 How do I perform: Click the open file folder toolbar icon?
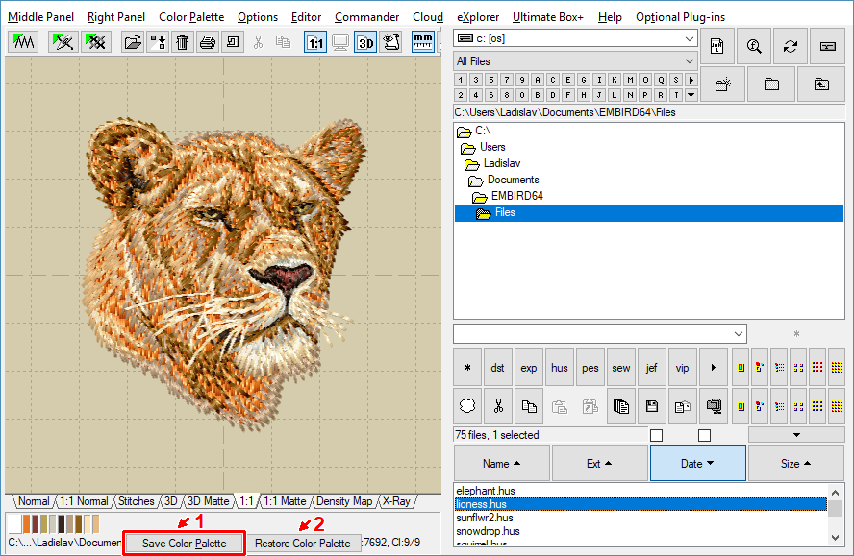pos(133,41)
